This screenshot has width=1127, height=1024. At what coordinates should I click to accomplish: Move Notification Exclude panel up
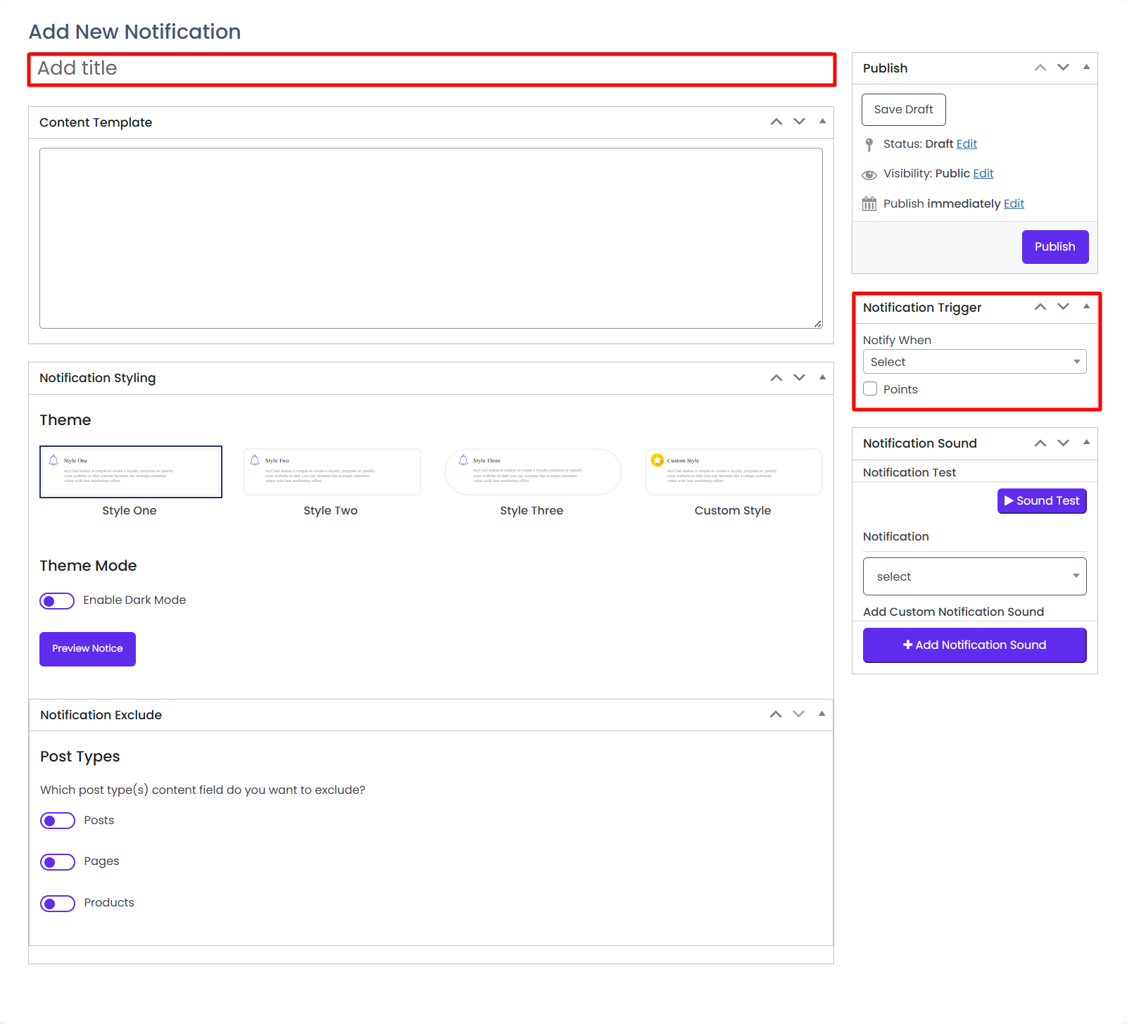(x=775, y=714)
